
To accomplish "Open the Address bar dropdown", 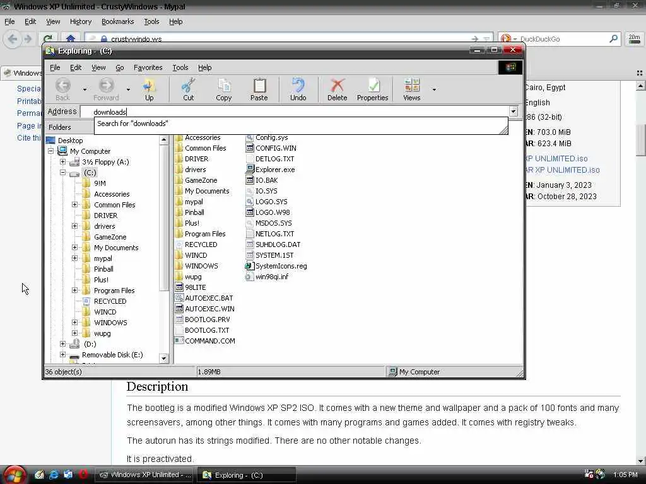I will [514, 111].
